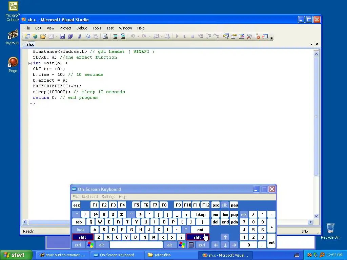Viewport: 347px width, 260px height.
Task: Click the esc key on the keyboard
Action: coord(77,205)
